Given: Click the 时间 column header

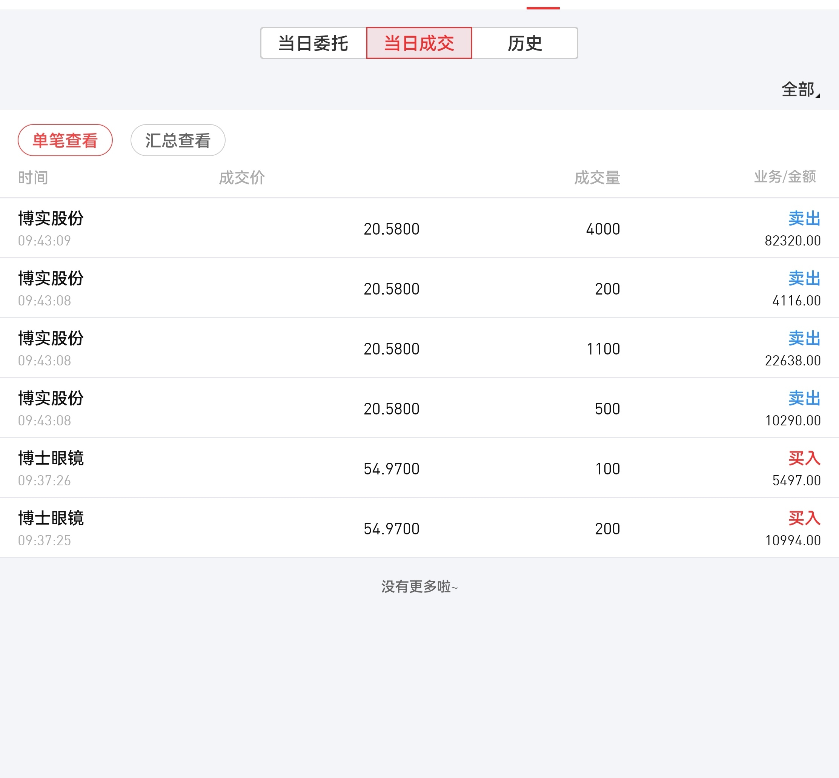Looking at the screenshot, I should 33,178.
